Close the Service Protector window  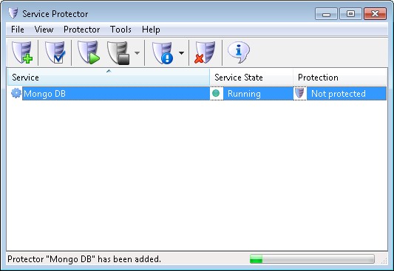[376, 13]
